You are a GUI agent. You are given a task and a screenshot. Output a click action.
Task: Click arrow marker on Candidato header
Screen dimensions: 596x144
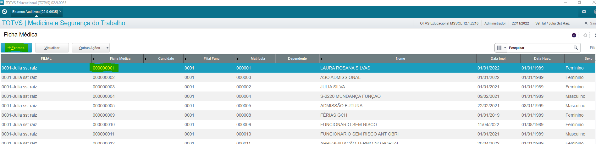(146, 59)
